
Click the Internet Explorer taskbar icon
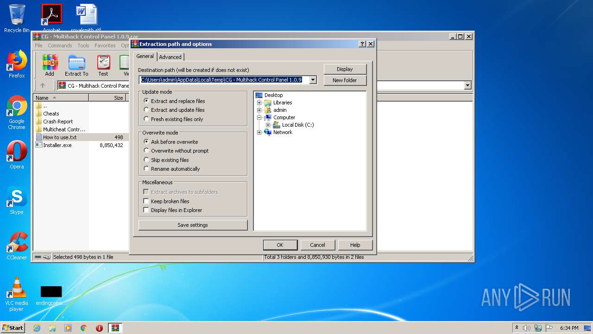click(37, 328)
